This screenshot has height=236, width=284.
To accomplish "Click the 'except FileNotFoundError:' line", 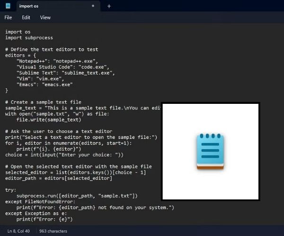I will (40, 202).
